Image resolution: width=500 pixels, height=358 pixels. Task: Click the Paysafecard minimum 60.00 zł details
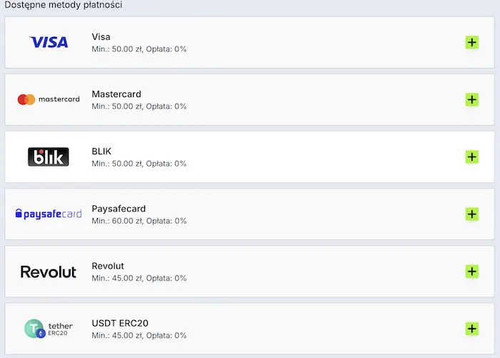click(x=139, y=221)
